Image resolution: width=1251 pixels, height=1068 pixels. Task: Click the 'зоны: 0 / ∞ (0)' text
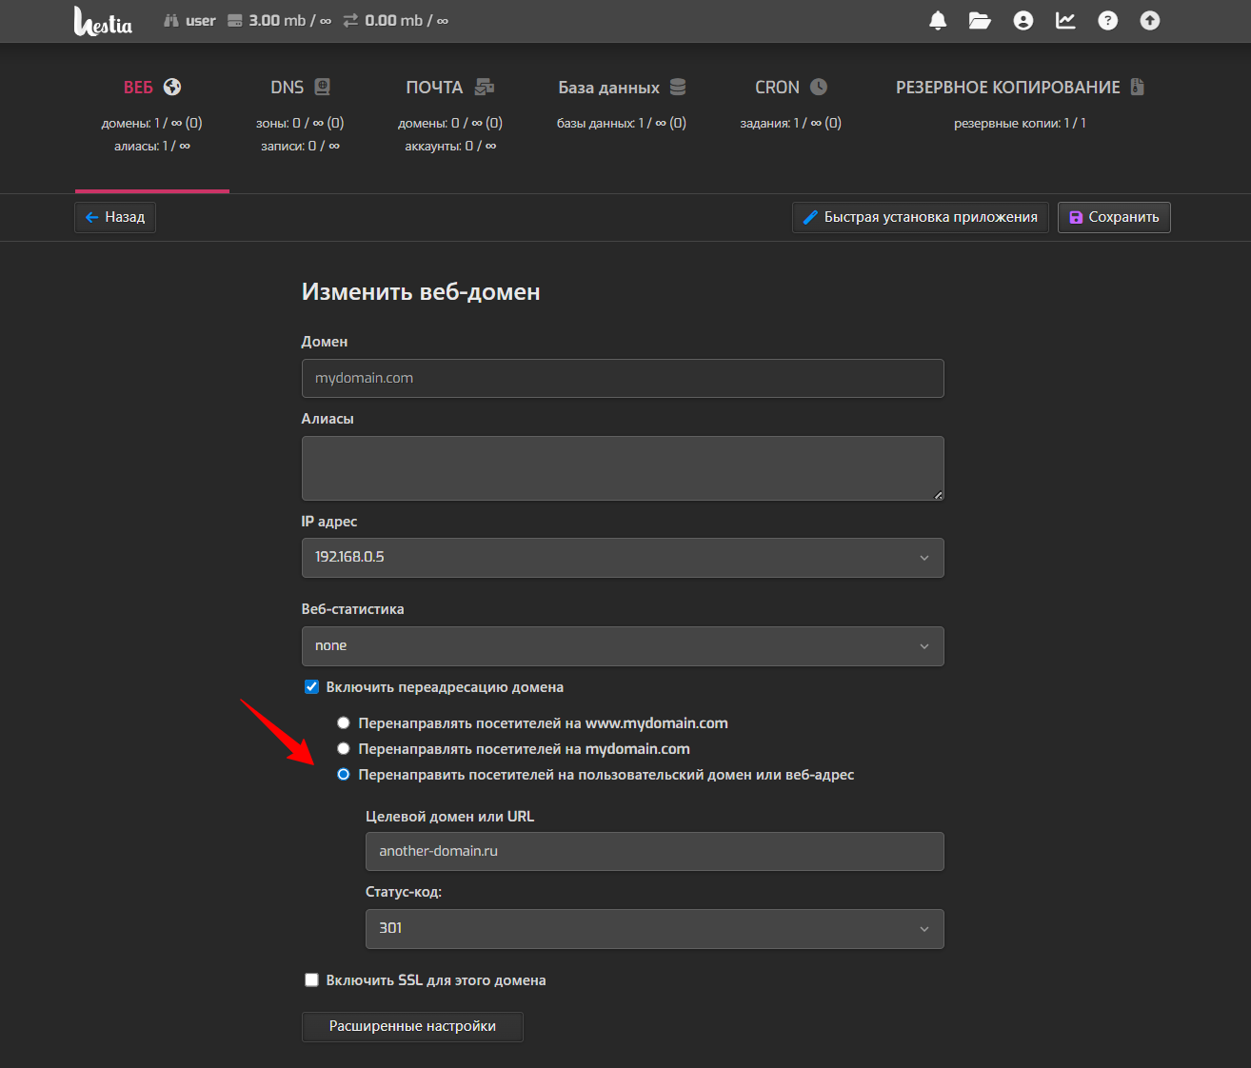(x=300, y=123)
